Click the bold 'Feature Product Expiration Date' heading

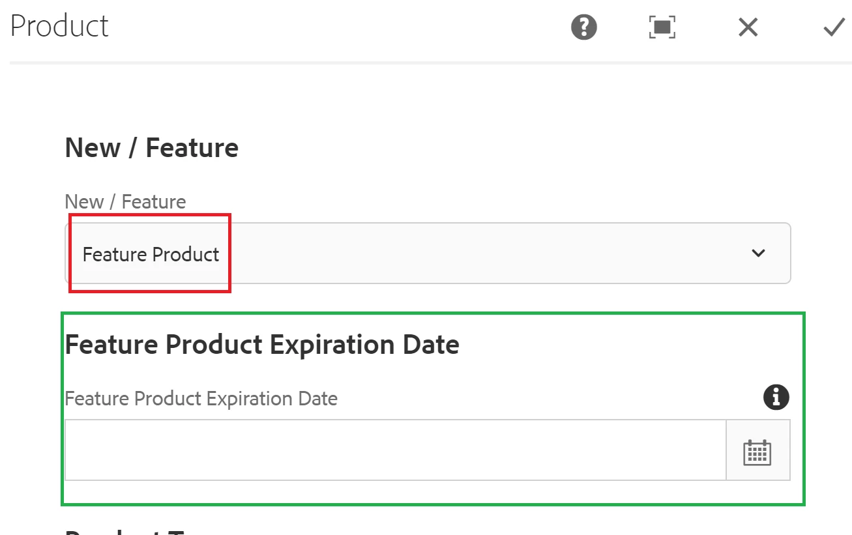262,344
